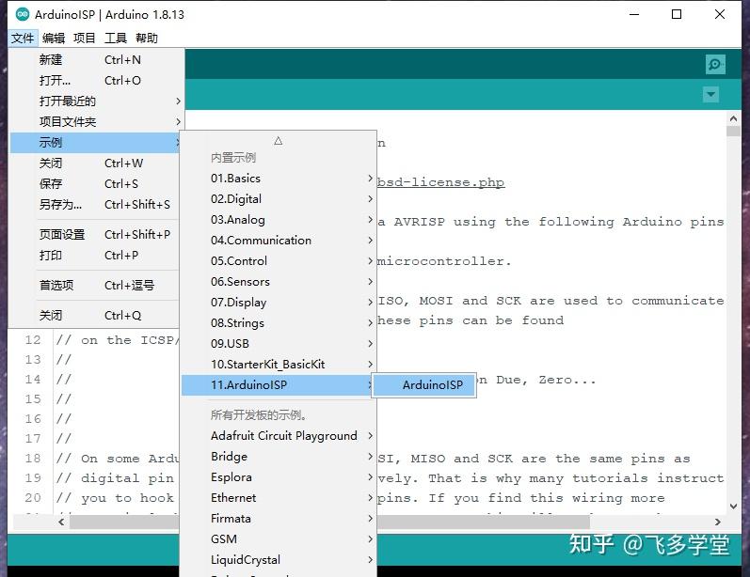
Task: Select 11.ArduinoISP menu entry
Action: (x=279, y=385)
